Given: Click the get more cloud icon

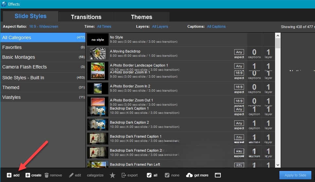Looking at the screenshot, I should [x=189, y=175].
